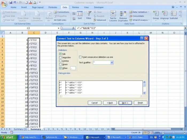Screen dimensions: 187x140
Task: Switch to the Developer tab
Action: coord(99,7)
